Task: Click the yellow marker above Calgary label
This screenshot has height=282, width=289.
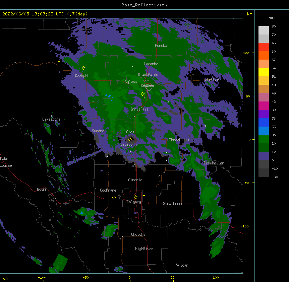Action: tap(136, 197)
